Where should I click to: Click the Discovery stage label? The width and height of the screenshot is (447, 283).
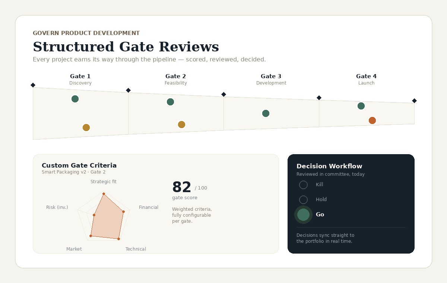(x=80, y=83)
